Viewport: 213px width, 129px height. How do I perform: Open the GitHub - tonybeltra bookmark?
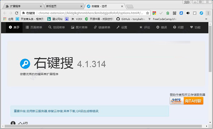click(131, 19)
